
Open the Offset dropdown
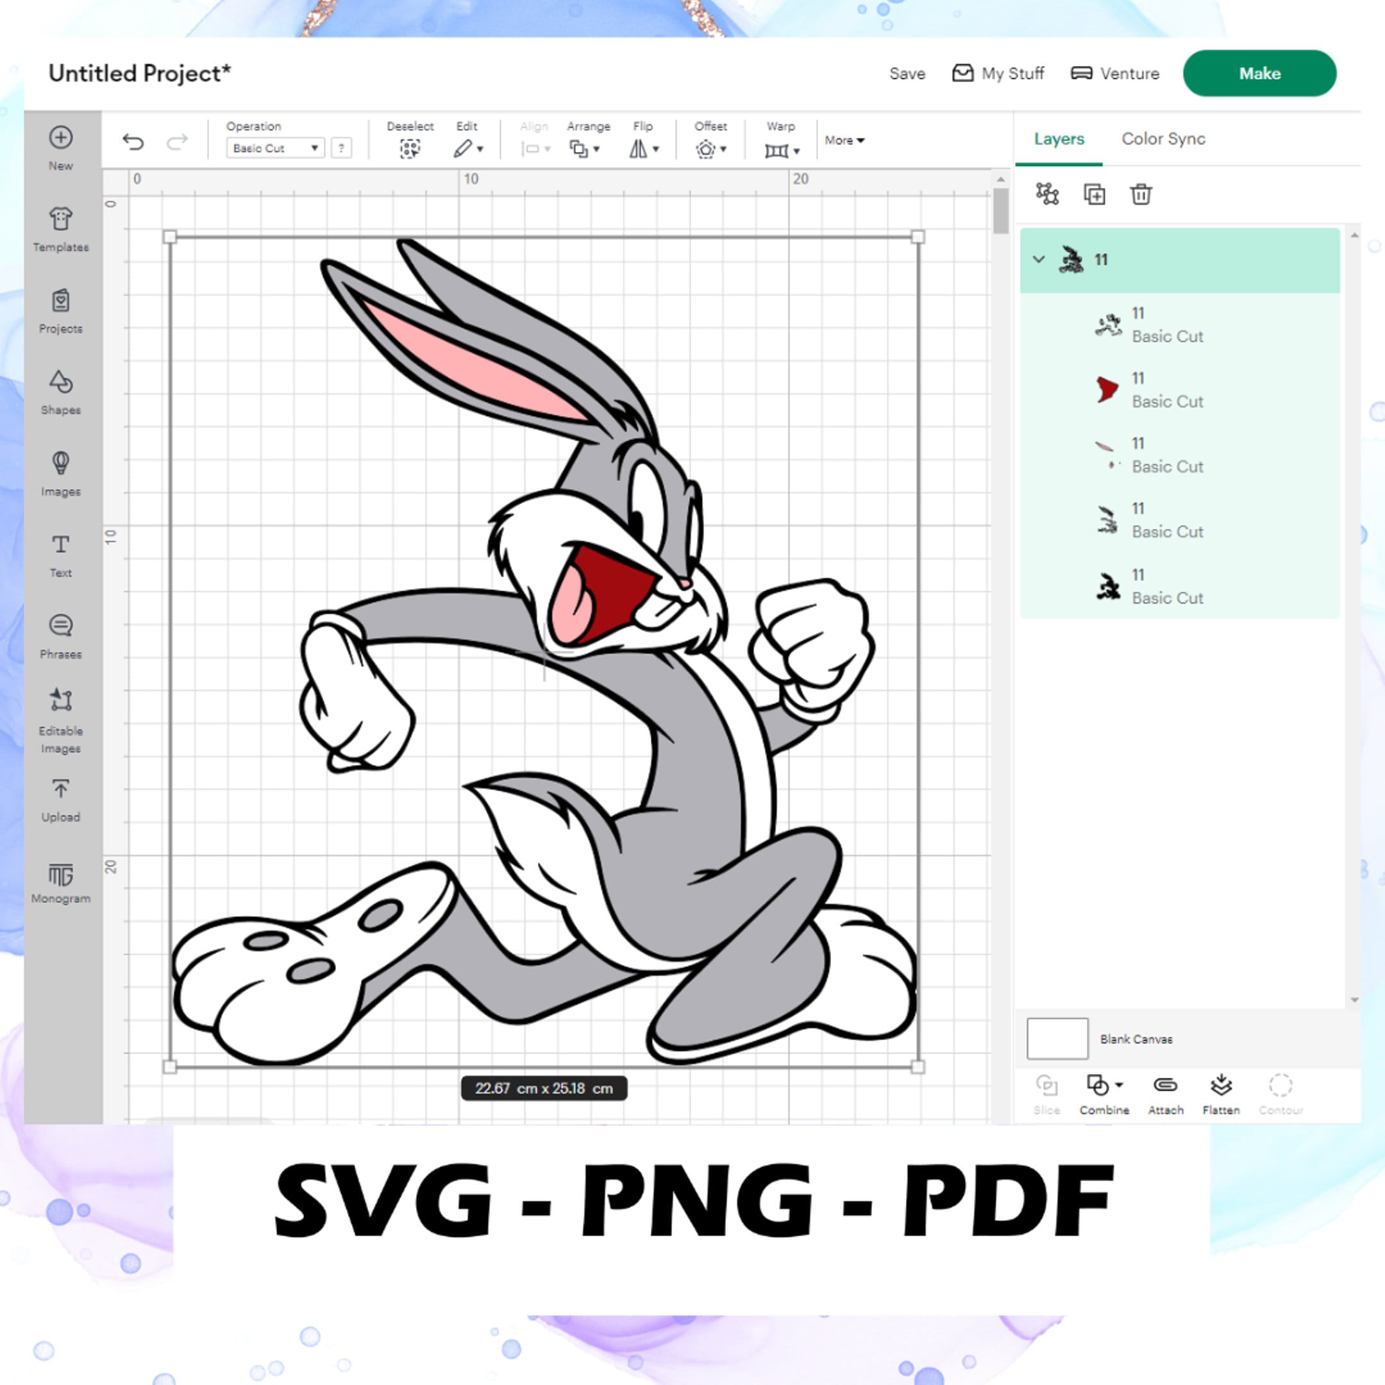coord(710,148)
